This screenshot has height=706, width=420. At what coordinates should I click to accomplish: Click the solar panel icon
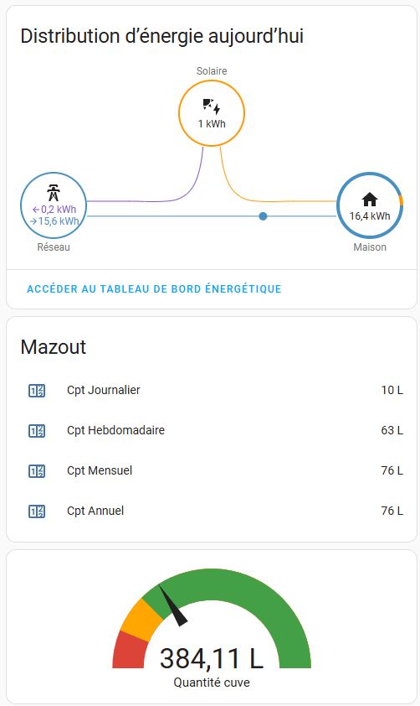[211, 106]
